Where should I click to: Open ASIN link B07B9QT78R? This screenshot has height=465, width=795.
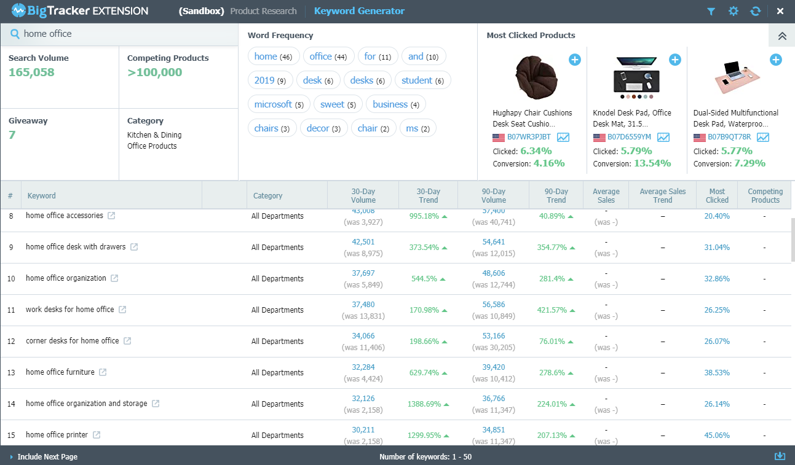click(x=729, y=138)
